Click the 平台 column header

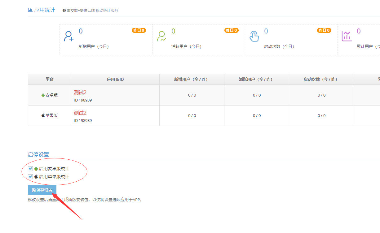coord(50,80)
